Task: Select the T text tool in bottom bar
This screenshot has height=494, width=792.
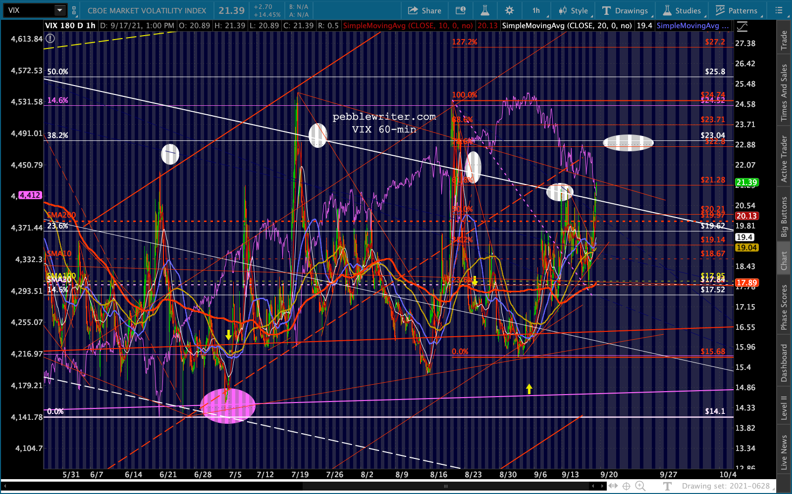Action: point(667,486)
